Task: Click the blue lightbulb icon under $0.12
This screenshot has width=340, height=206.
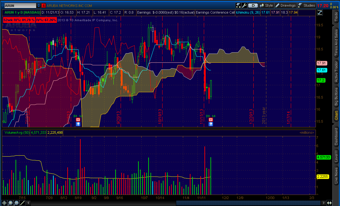Action: (78, 124)
